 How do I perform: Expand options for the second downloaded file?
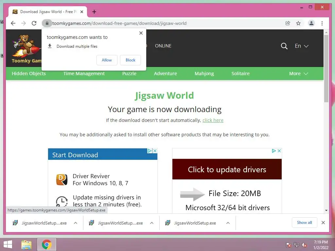(x=152, y=223)
